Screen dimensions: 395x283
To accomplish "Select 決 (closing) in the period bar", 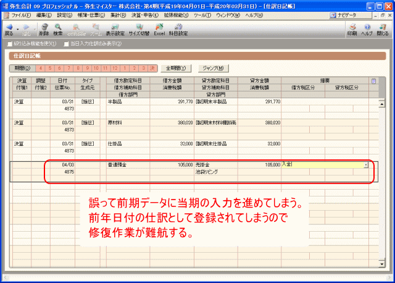I will (x=152, y=69).
